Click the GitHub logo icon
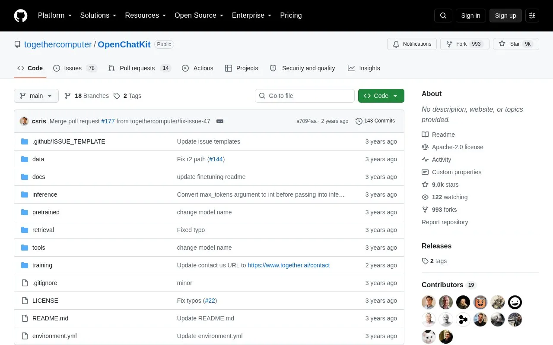553x345 pixels. [x=21, y=16]
